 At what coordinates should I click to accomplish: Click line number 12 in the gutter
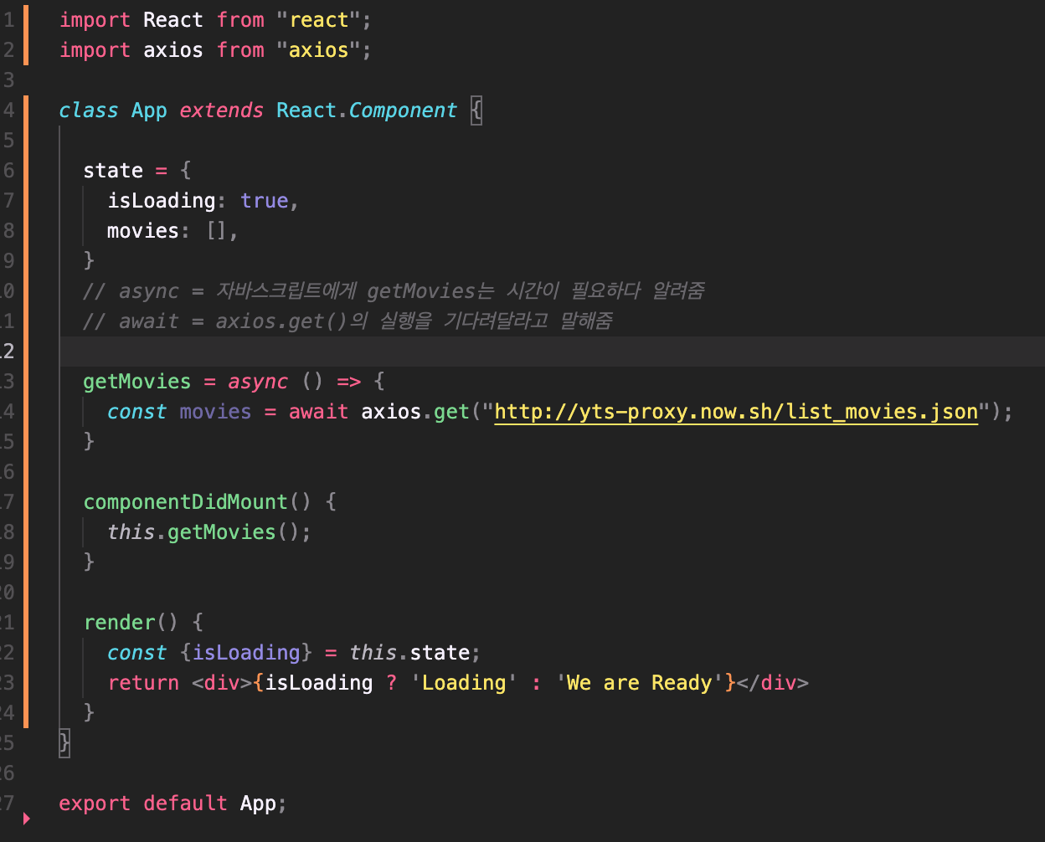point(10,351)
